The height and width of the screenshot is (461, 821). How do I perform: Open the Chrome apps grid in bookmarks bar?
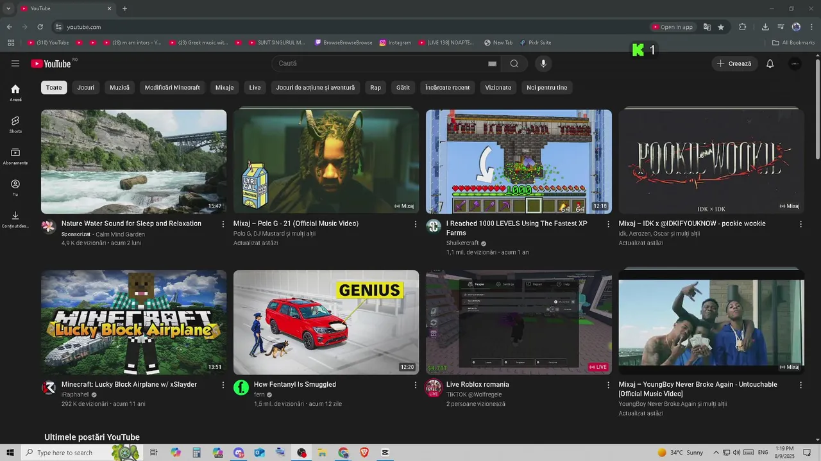11,43
